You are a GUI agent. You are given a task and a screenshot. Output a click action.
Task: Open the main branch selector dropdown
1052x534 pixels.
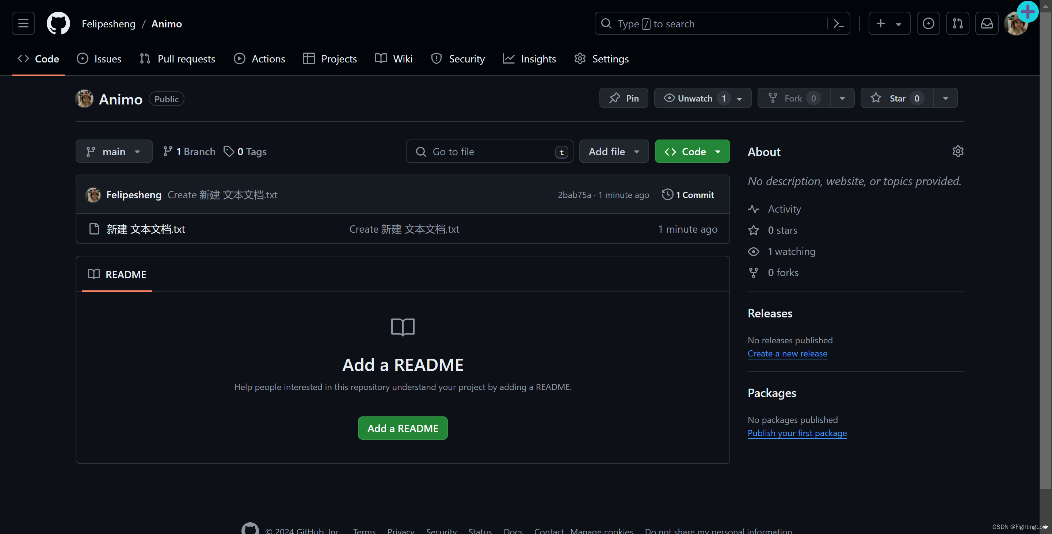(114, 152)
